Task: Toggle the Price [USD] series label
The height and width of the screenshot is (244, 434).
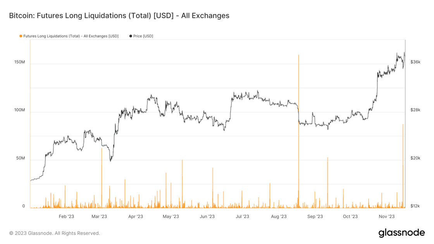Action: [x=143, y=36]
